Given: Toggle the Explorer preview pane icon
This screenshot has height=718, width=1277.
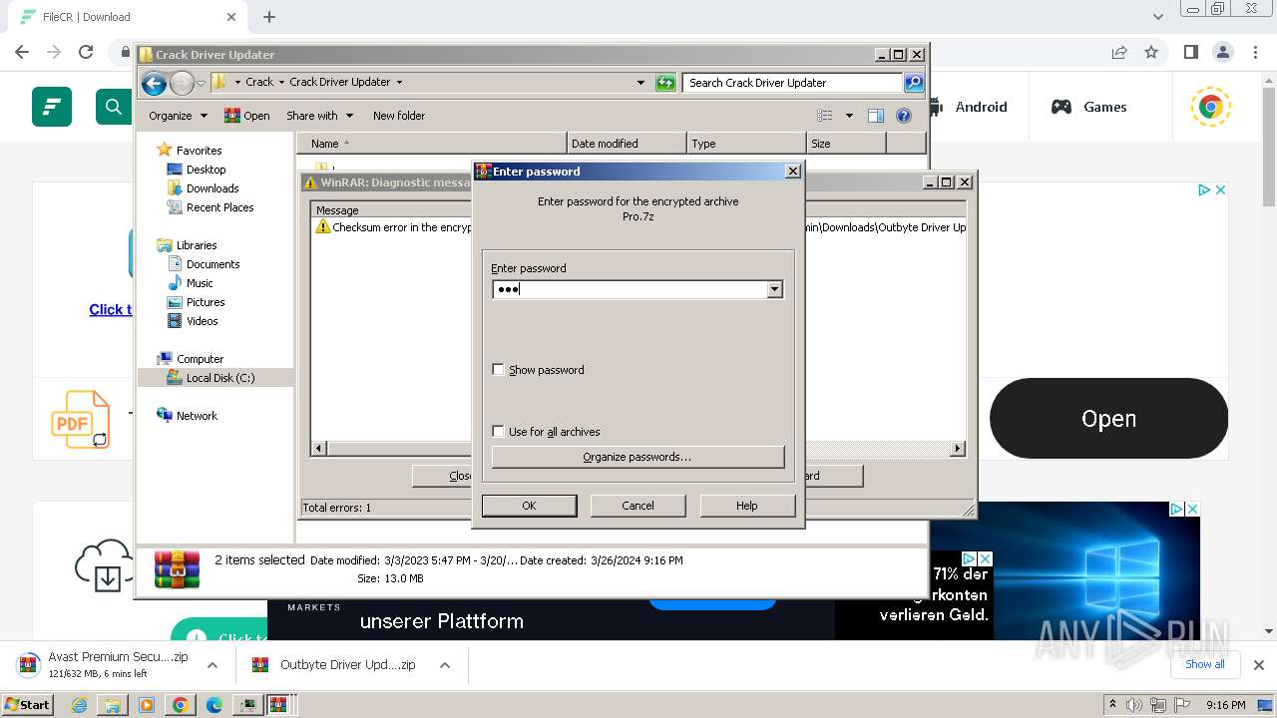Looking at the screenshot, I should (x=876, y=116).
